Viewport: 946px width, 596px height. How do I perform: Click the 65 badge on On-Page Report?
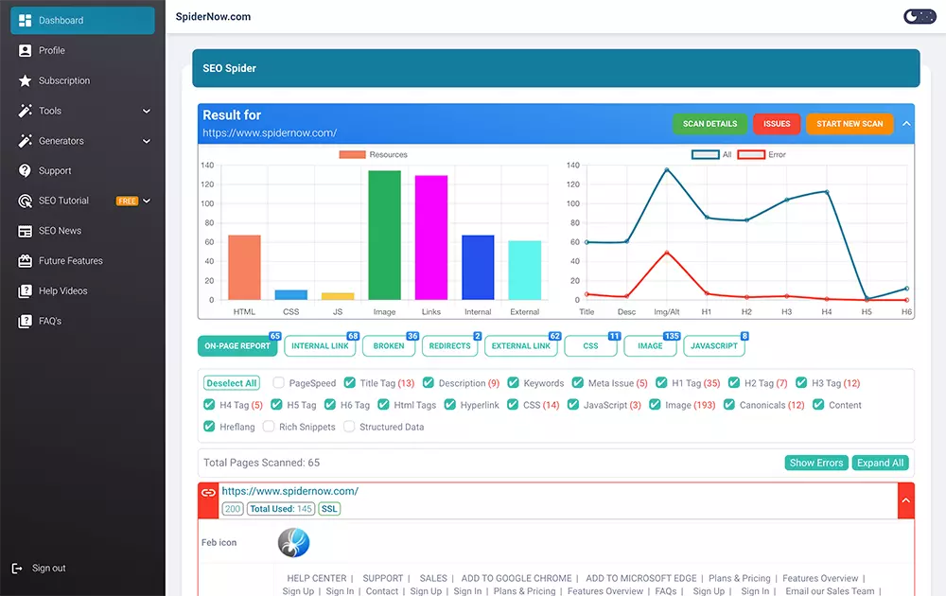click(275, 336)
